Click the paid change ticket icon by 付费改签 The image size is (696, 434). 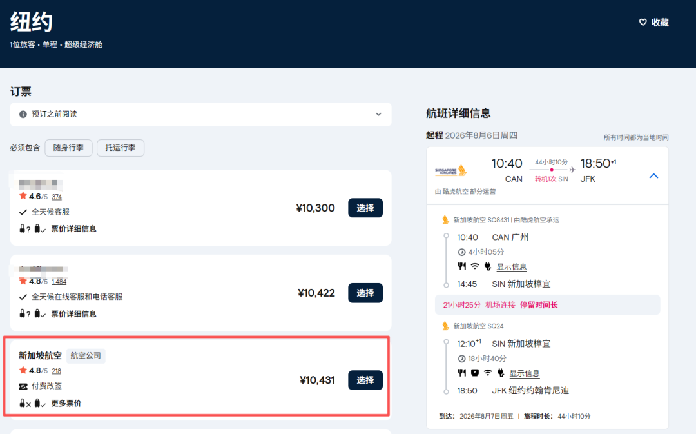23,386
